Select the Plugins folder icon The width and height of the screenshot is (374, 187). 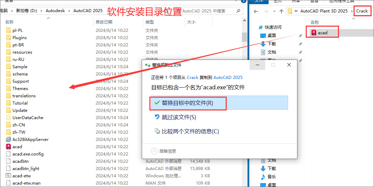(8, 38)
